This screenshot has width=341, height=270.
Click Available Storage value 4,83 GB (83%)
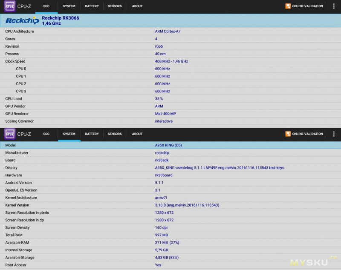[167, 258]
